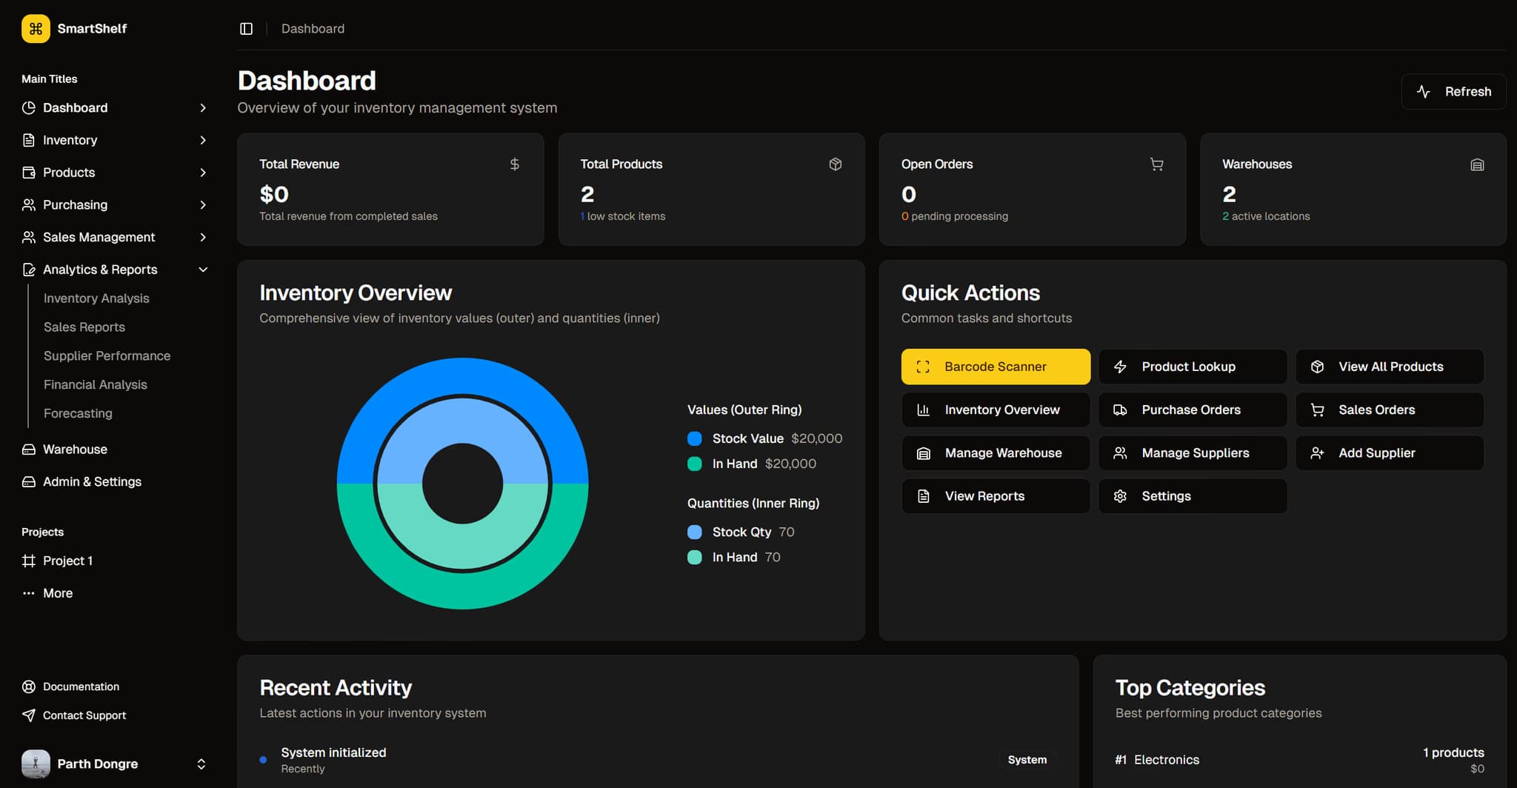Click the Settings gear quick action icon
Screen dimensions: 1517x788
pos(1120,496)
